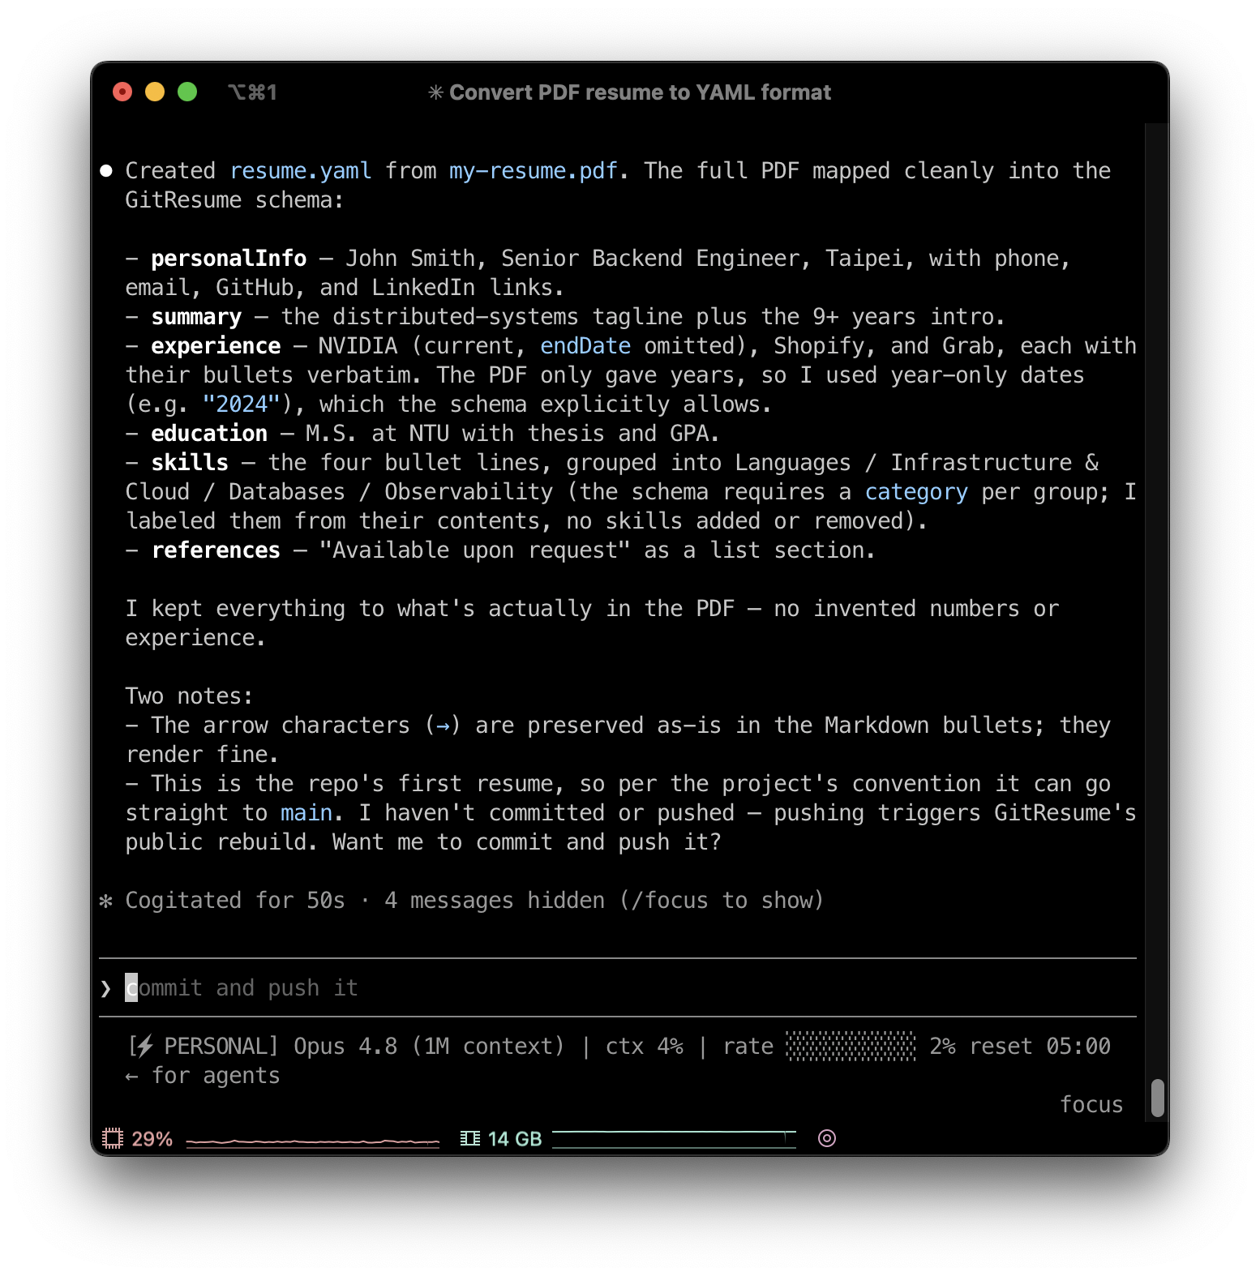Click the highlighted endDate term
Screen dimensions: 1260x1276
coord(585,346)
